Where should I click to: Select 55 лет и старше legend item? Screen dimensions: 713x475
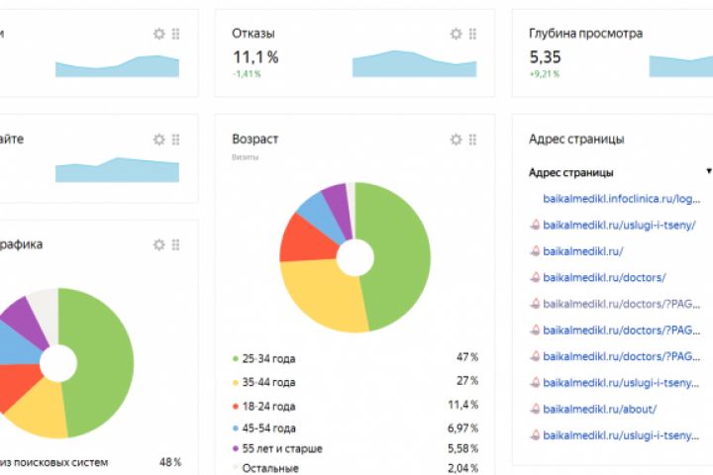click(x=277, y=448)
